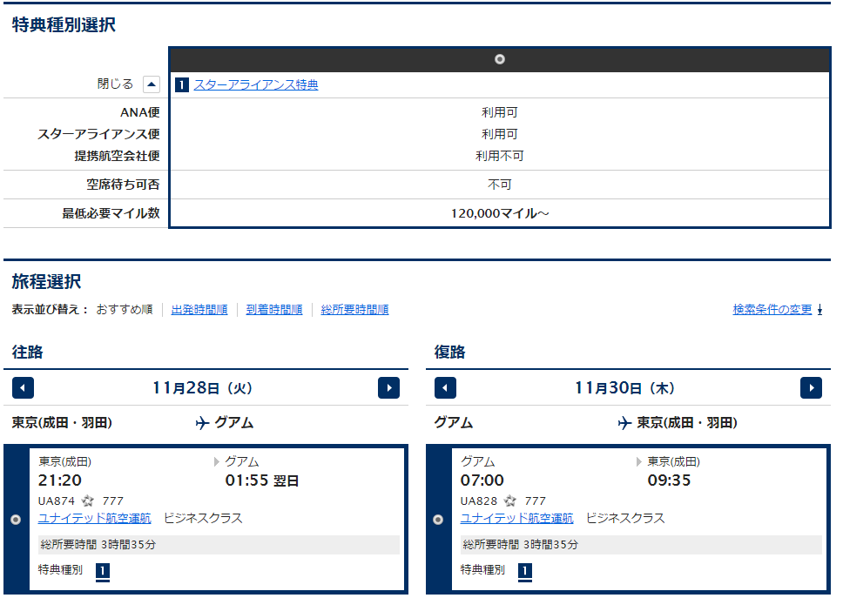The width and height of the screenshot is (843, 598).
Task: Click return departure time 07:00
Action: point(482,480)
